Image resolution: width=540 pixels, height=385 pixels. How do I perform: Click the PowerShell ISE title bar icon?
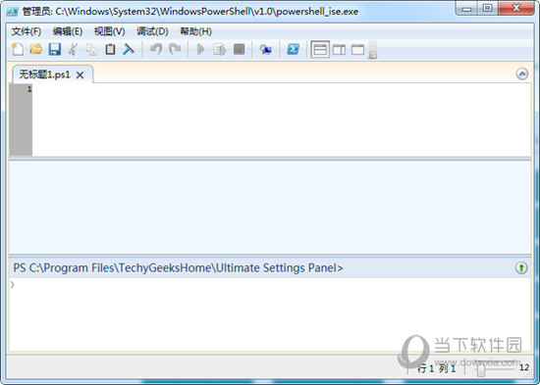[x=13, y=12]
